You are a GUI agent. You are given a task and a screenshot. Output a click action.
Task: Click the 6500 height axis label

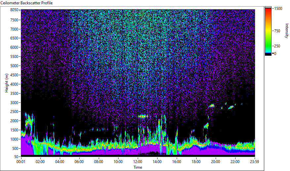tap(14, 38)
